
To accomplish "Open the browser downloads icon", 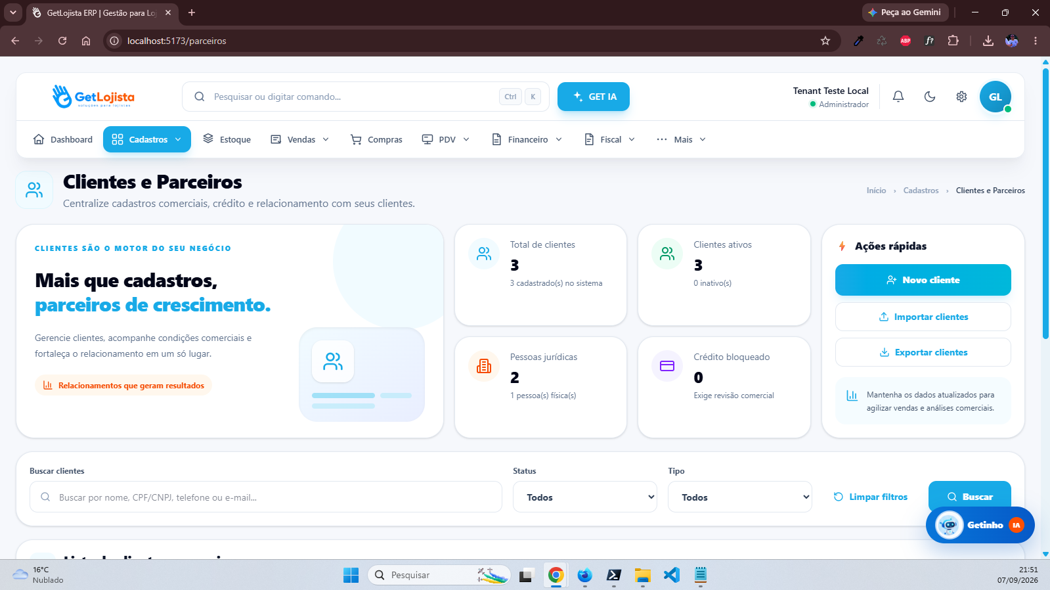I will (x=988, y=41).
